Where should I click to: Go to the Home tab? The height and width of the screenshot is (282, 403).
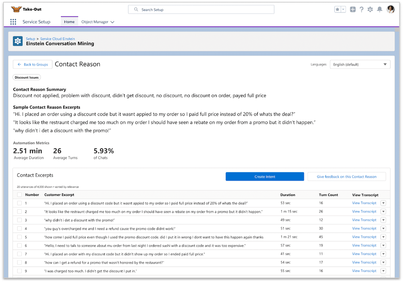[69, 22]
